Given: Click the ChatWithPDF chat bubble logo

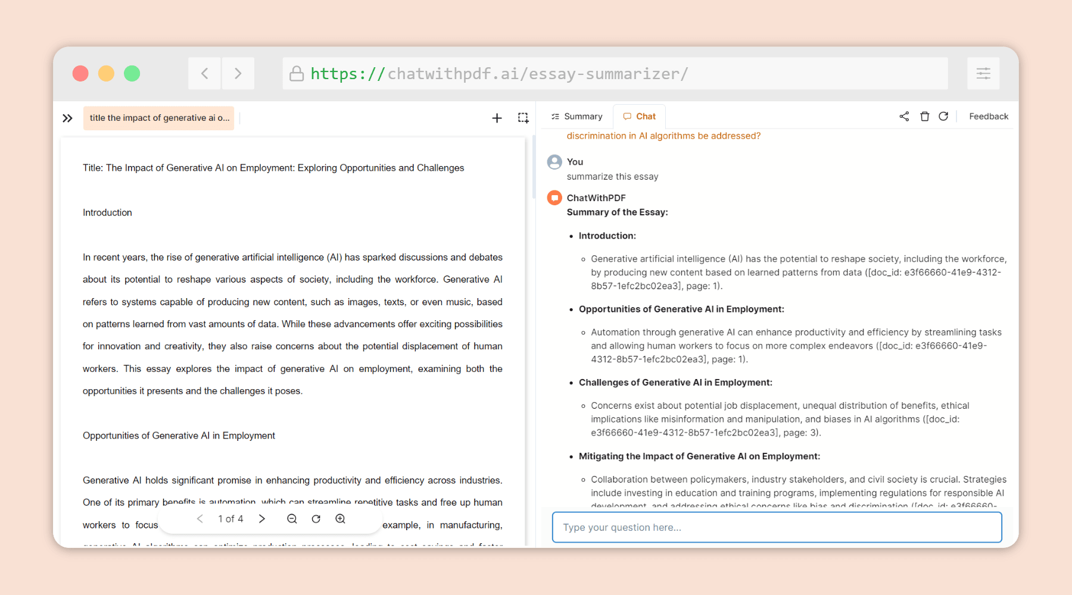Looking at the screenshot, I should point(554,197).
